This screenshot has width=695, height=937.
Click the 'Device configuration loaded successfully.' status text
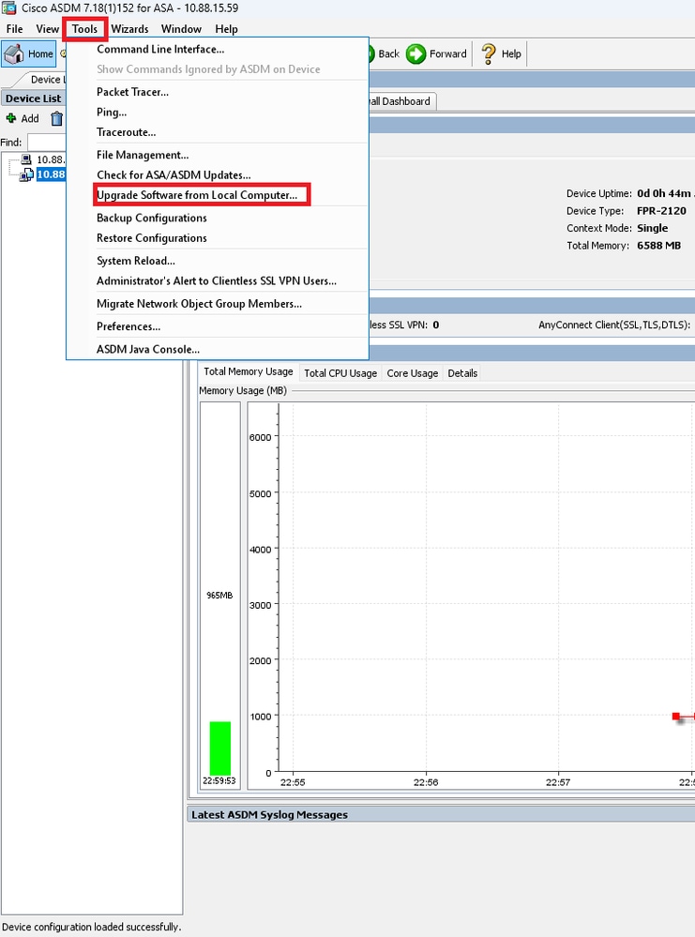(91, 927)
